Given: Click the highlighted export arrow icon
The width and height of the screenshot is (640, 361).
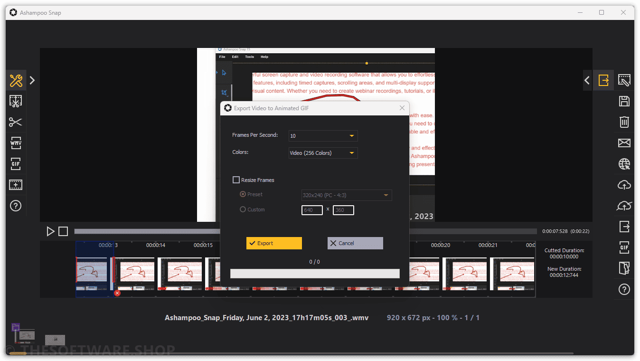Looking at the screenshot, I should (x=603, y=80).
